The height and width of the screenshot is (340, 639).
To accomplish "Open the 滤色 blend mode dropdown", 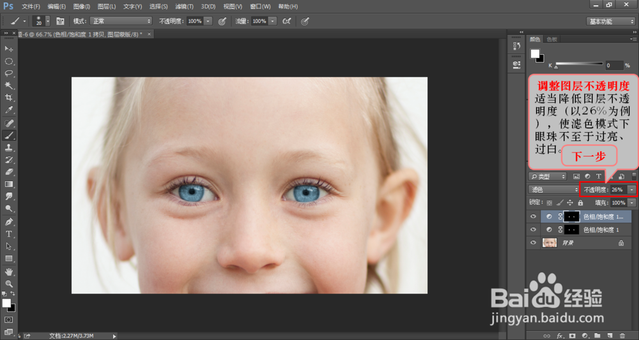I will click(x=553, y=189).
